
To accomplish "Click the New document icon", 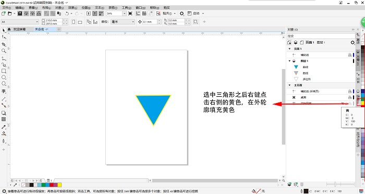I will pos(4,14).
